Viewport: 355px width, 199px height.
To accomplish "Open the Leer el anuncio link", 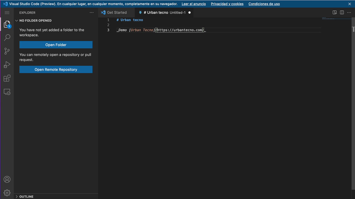I will (x=193, y=4).
